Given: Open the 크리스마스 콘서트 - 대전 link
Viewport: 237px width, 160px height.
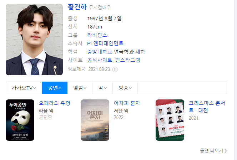Looking at the screenshot, I should pos(207,107).
